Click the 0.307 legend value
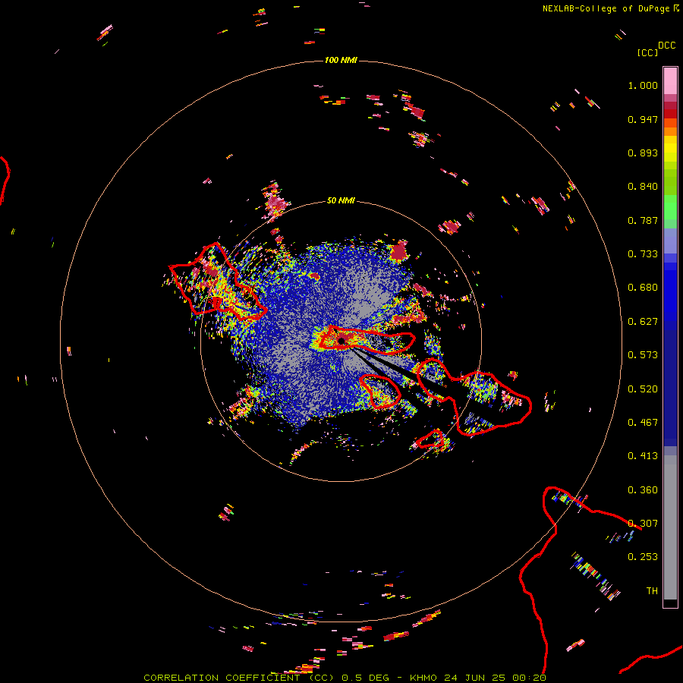The width and height of the screenshot is (683, 683). tap(643, 524)
